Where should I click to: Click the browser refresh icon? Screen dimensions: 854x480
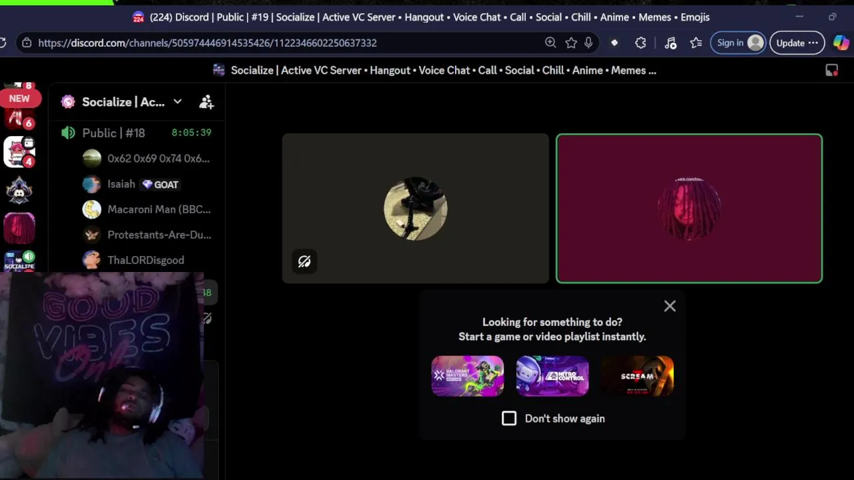pyautogui.click(x=3, y=43)
